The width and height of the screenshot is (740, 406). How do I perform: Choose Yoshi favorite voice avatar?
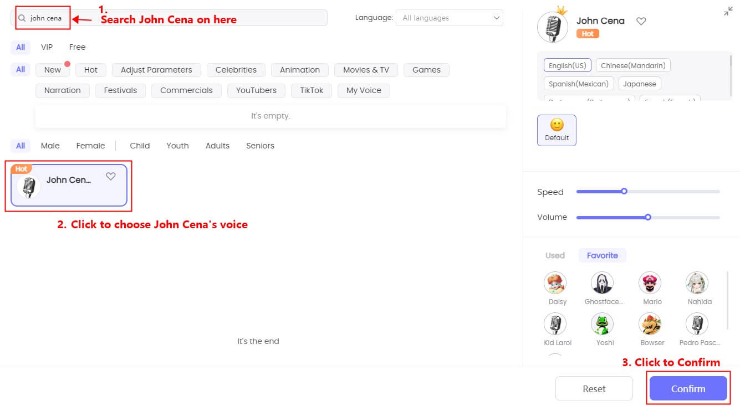[602, 324]
